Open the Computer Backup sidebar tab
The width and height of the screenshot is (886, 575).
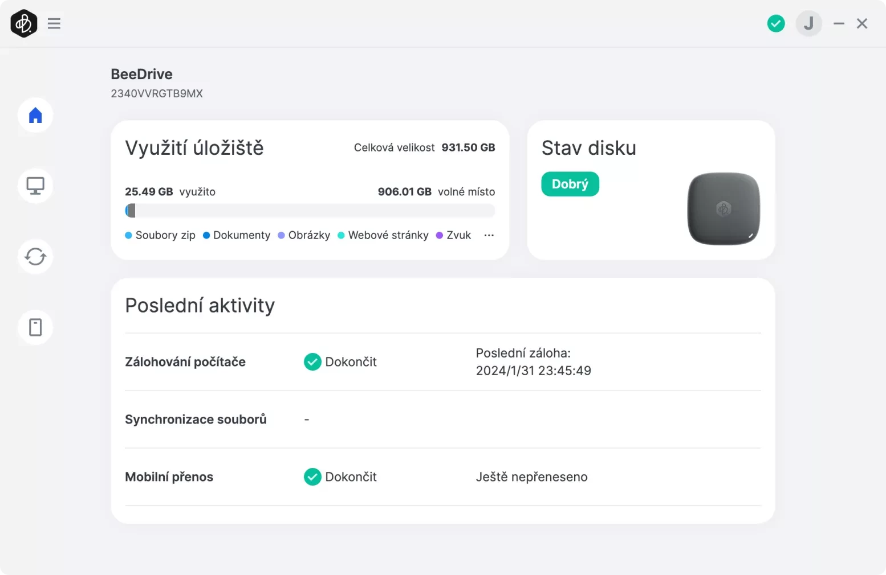click(35, 186)
